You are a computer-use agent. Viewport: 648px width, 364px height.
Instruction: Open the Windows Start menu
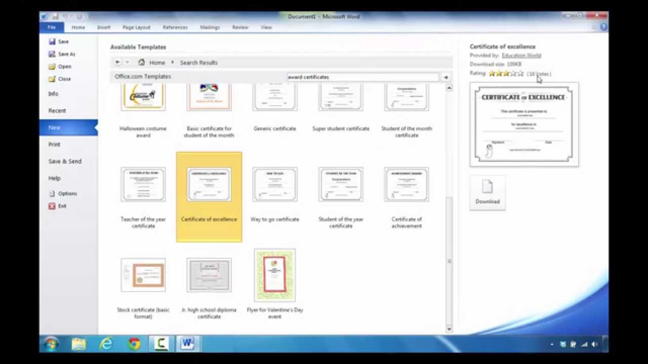(x=51, y=344)
